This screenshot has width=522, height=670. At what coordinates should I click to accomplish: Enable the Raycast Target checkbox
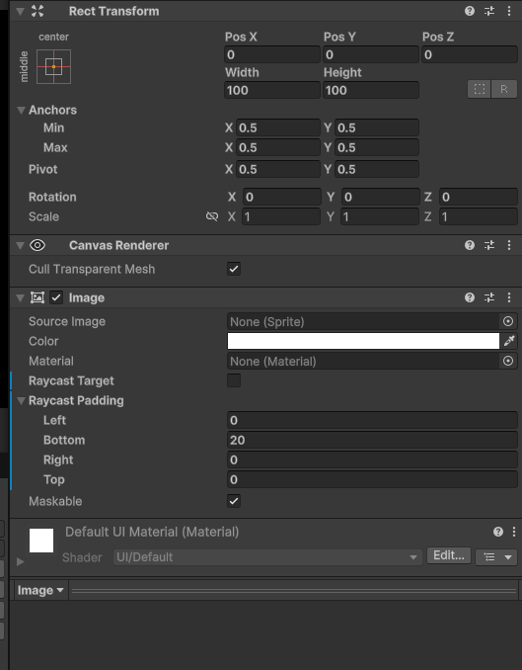pos(234,380)
